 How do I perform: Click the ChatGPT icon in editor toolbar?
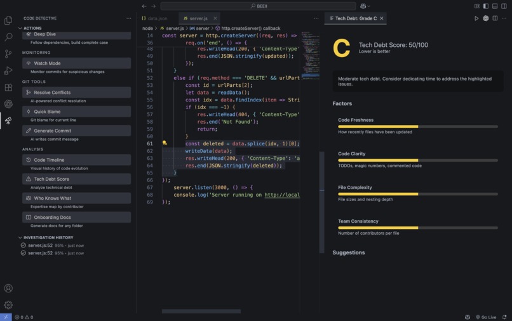point(486,18)
